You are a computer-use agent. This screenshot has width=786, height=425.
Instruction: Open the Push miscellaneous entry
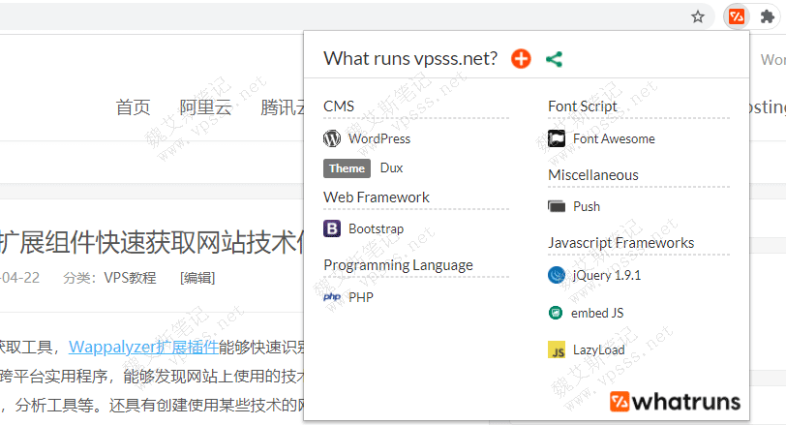click(x=587, y=206)
